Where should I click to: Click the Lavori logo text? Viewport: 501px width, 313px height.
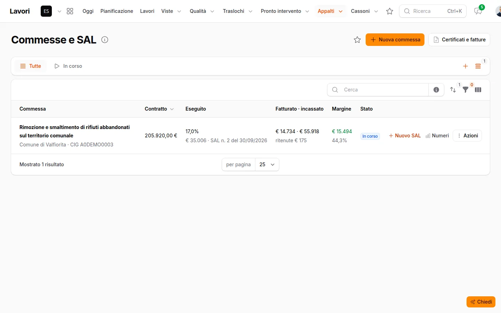tap(20, 11)
